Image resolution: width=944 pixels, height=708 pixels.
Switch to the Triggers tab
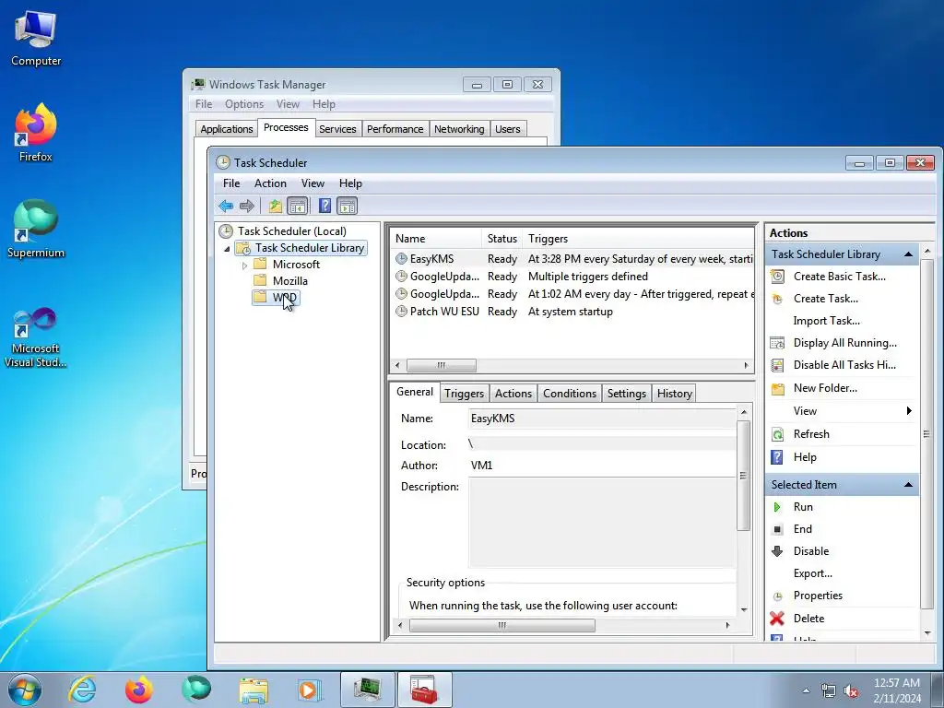pos(465,394)
